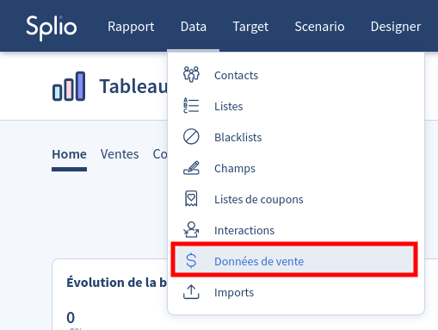The image size is (438, 330).
Task: Click the Contacts people icon
Action: (191, 75)
